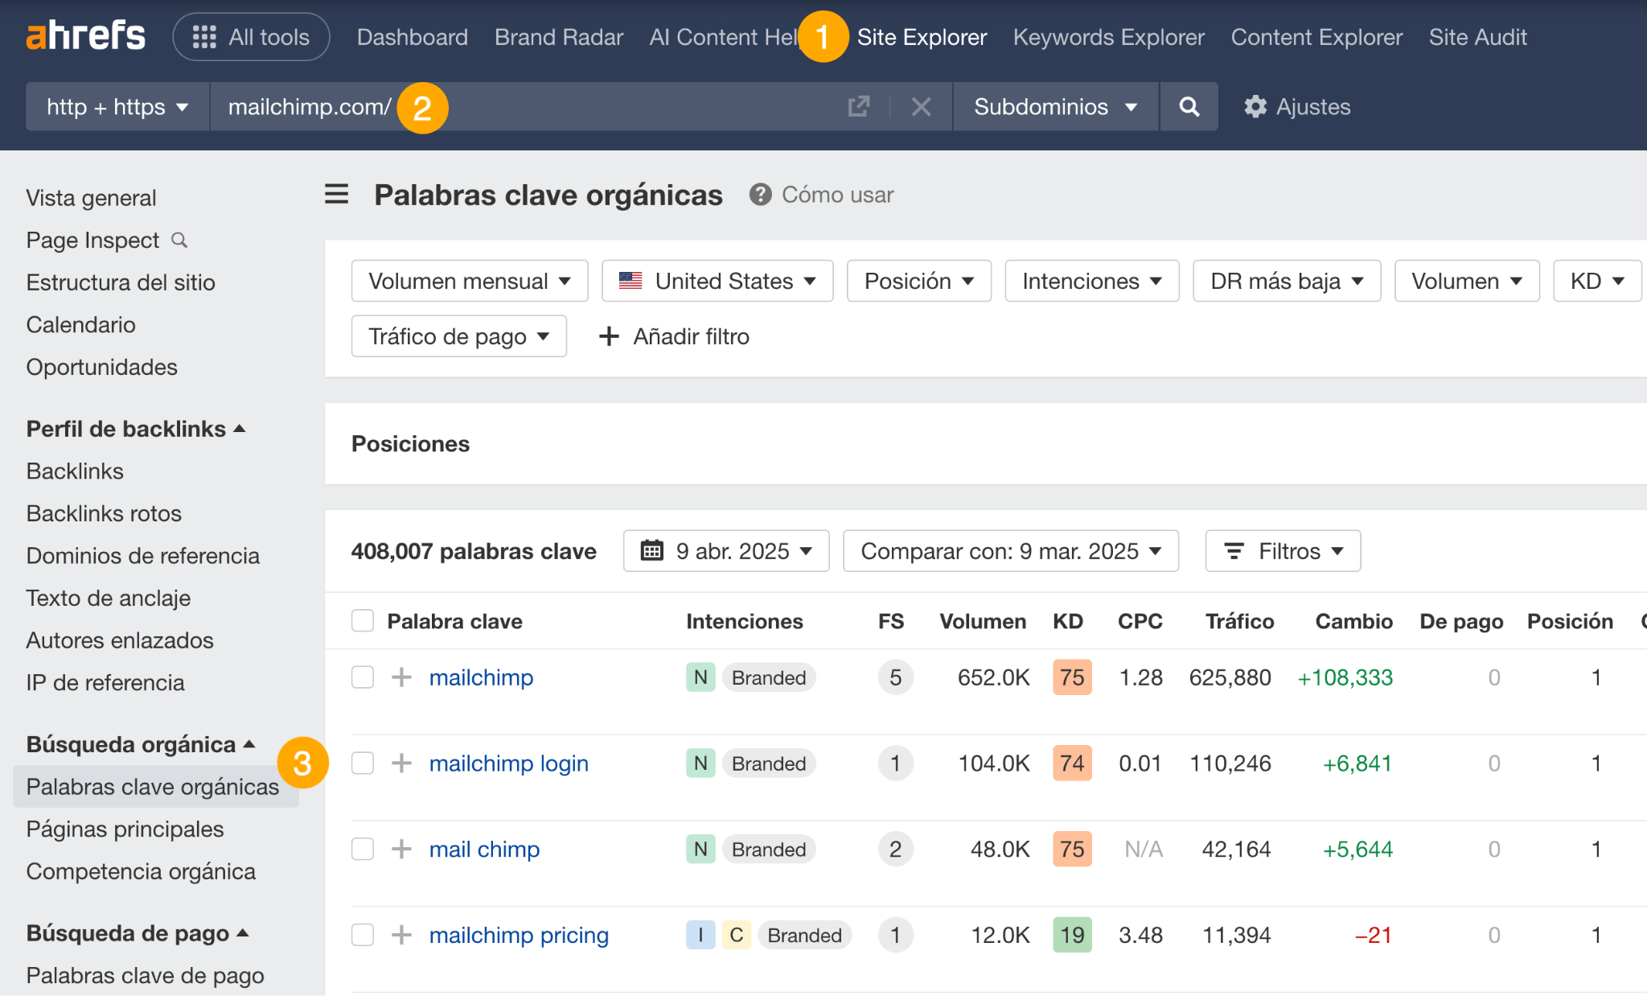Collapse the Búsqueda orgánica section
Viewport: 1647px width, 996px height.
click(x=141, y=744)
